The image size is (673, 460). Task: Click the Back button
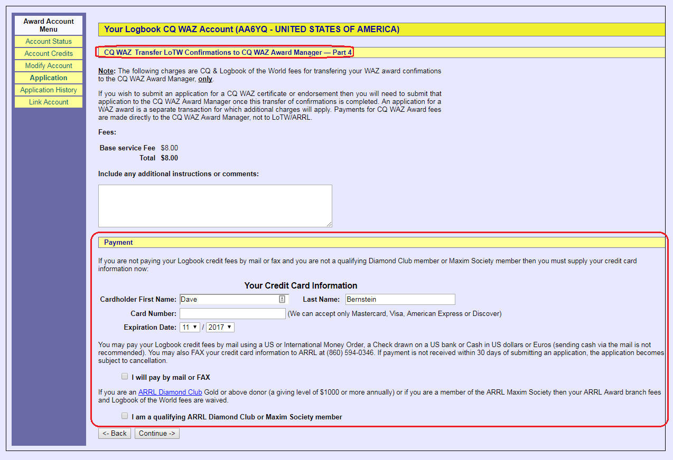(115, 433)
